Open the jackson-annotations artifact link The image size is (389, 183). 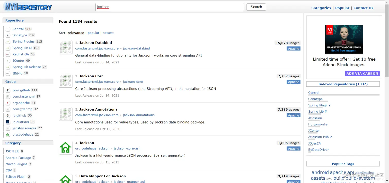click(139, 115)
